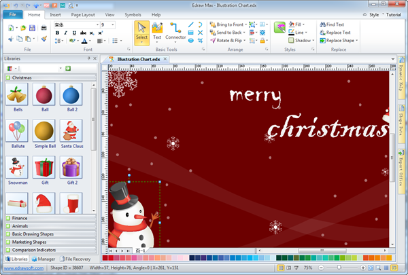408x275 pixels.
Task: Close the Illustration Chart.edx document tab
Action: [165, 59]
